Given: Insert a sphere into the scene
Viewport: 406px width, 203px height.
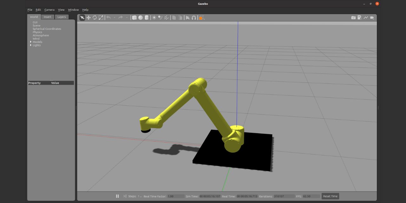Looking at the screenshot, I should coord(141,17).
